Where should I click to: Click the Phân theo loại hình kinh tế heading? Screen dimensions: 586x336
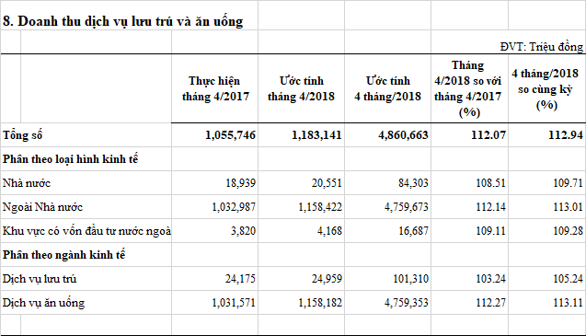pos(70,159)
